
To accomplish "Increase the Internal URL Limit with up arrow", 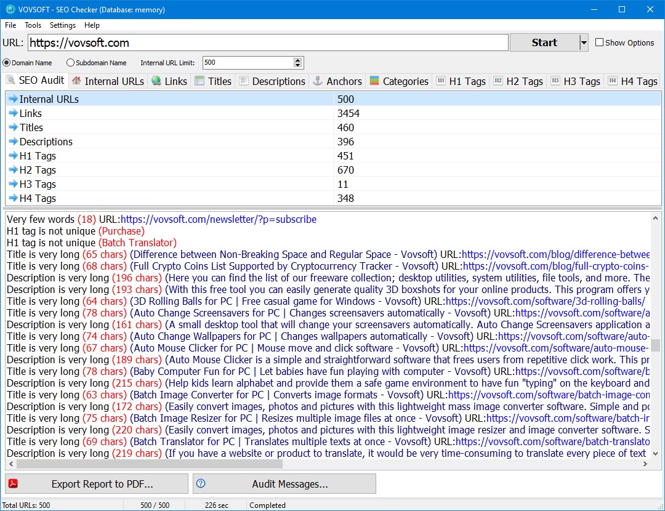I will tap(298, 60).
